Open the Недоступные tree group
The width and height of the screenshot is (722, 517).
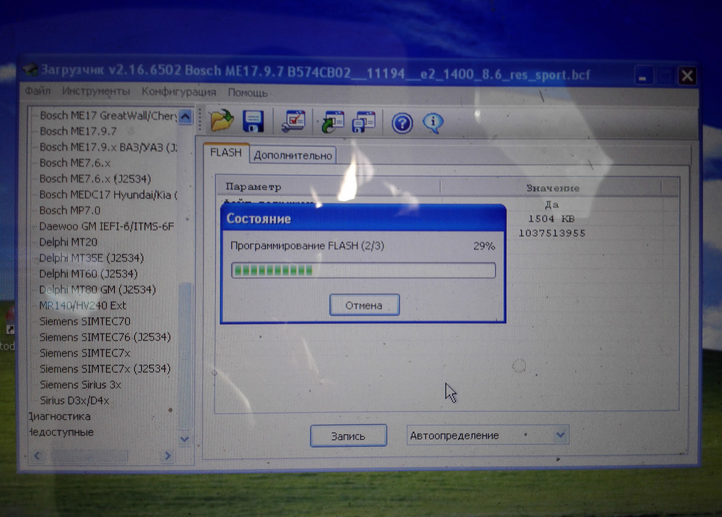(61, 432)
